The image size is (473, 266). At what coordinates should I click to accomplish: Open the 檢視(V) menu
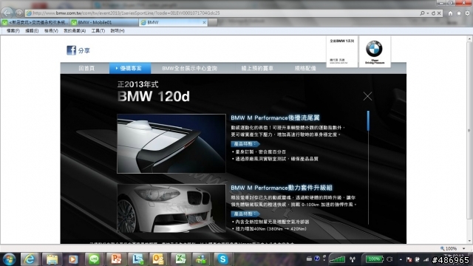[51, 31]
